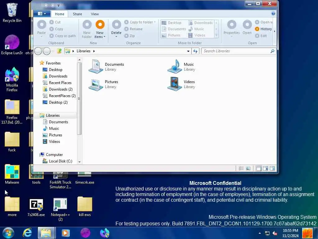The width and height of the screenshot is (318, 239).
Task: Click the Properties ribbon button
Action: (232, 29)
